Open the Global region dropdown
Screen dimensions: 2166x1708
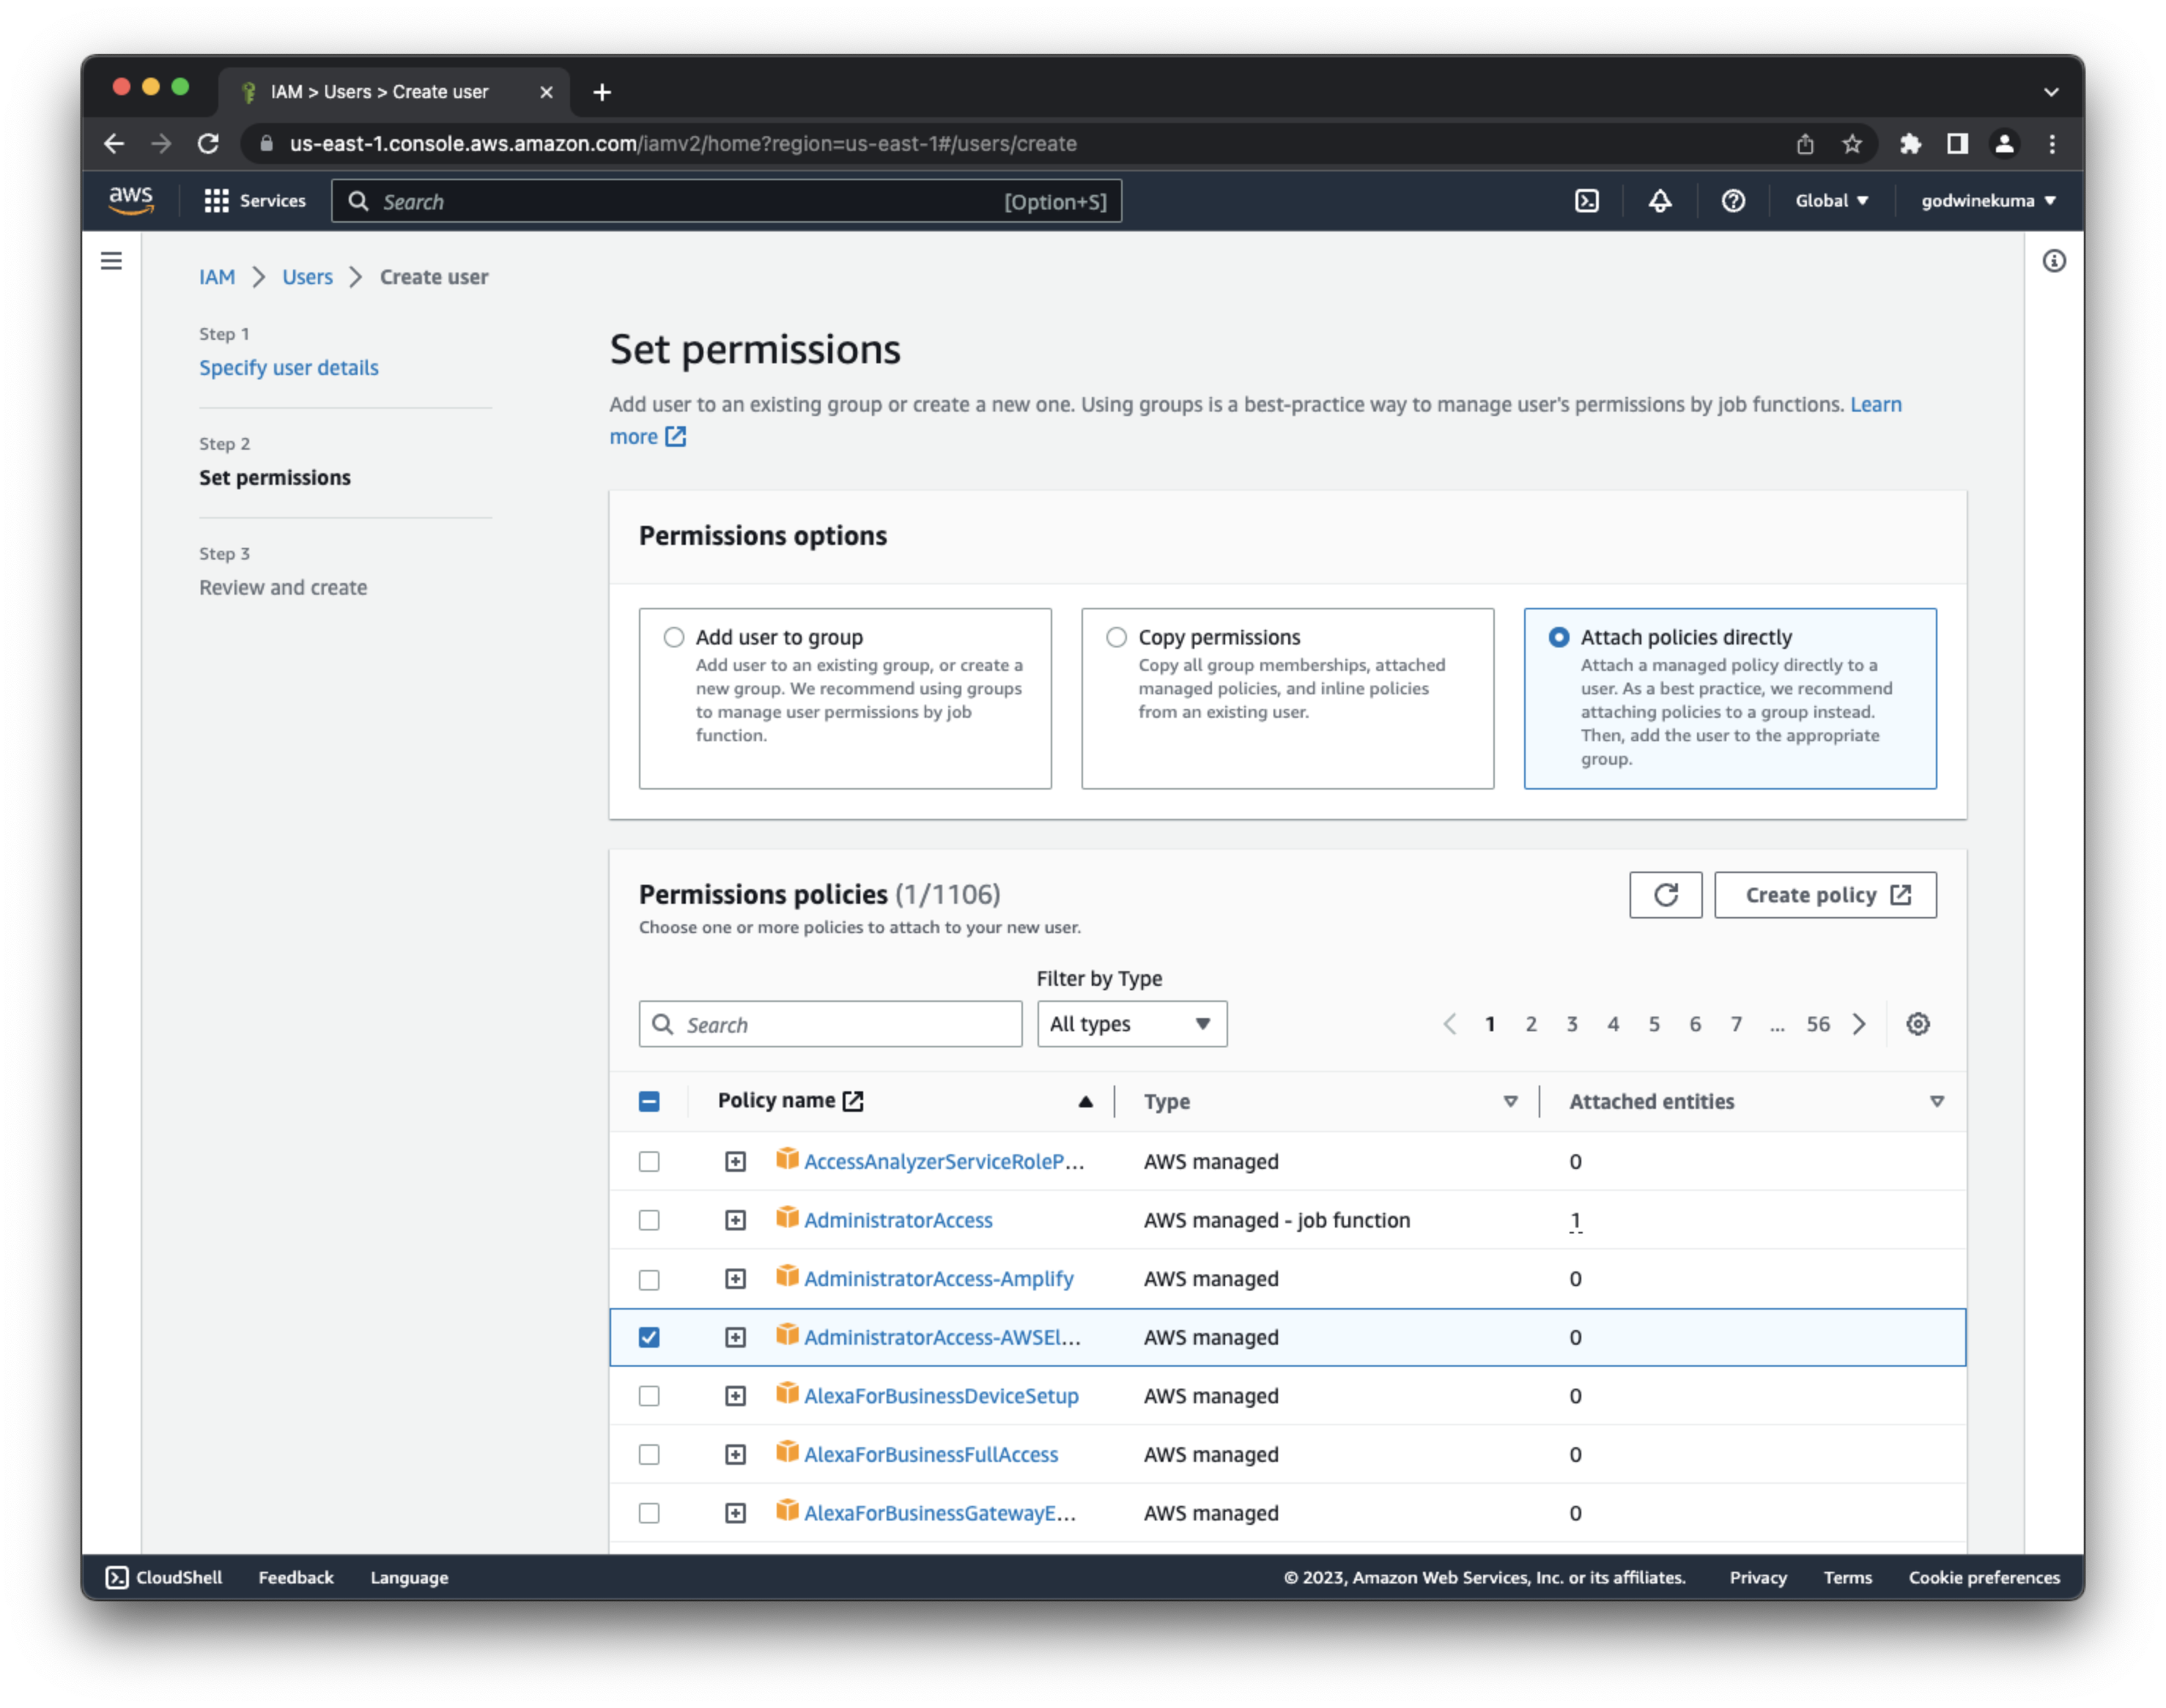point(1831,201)
